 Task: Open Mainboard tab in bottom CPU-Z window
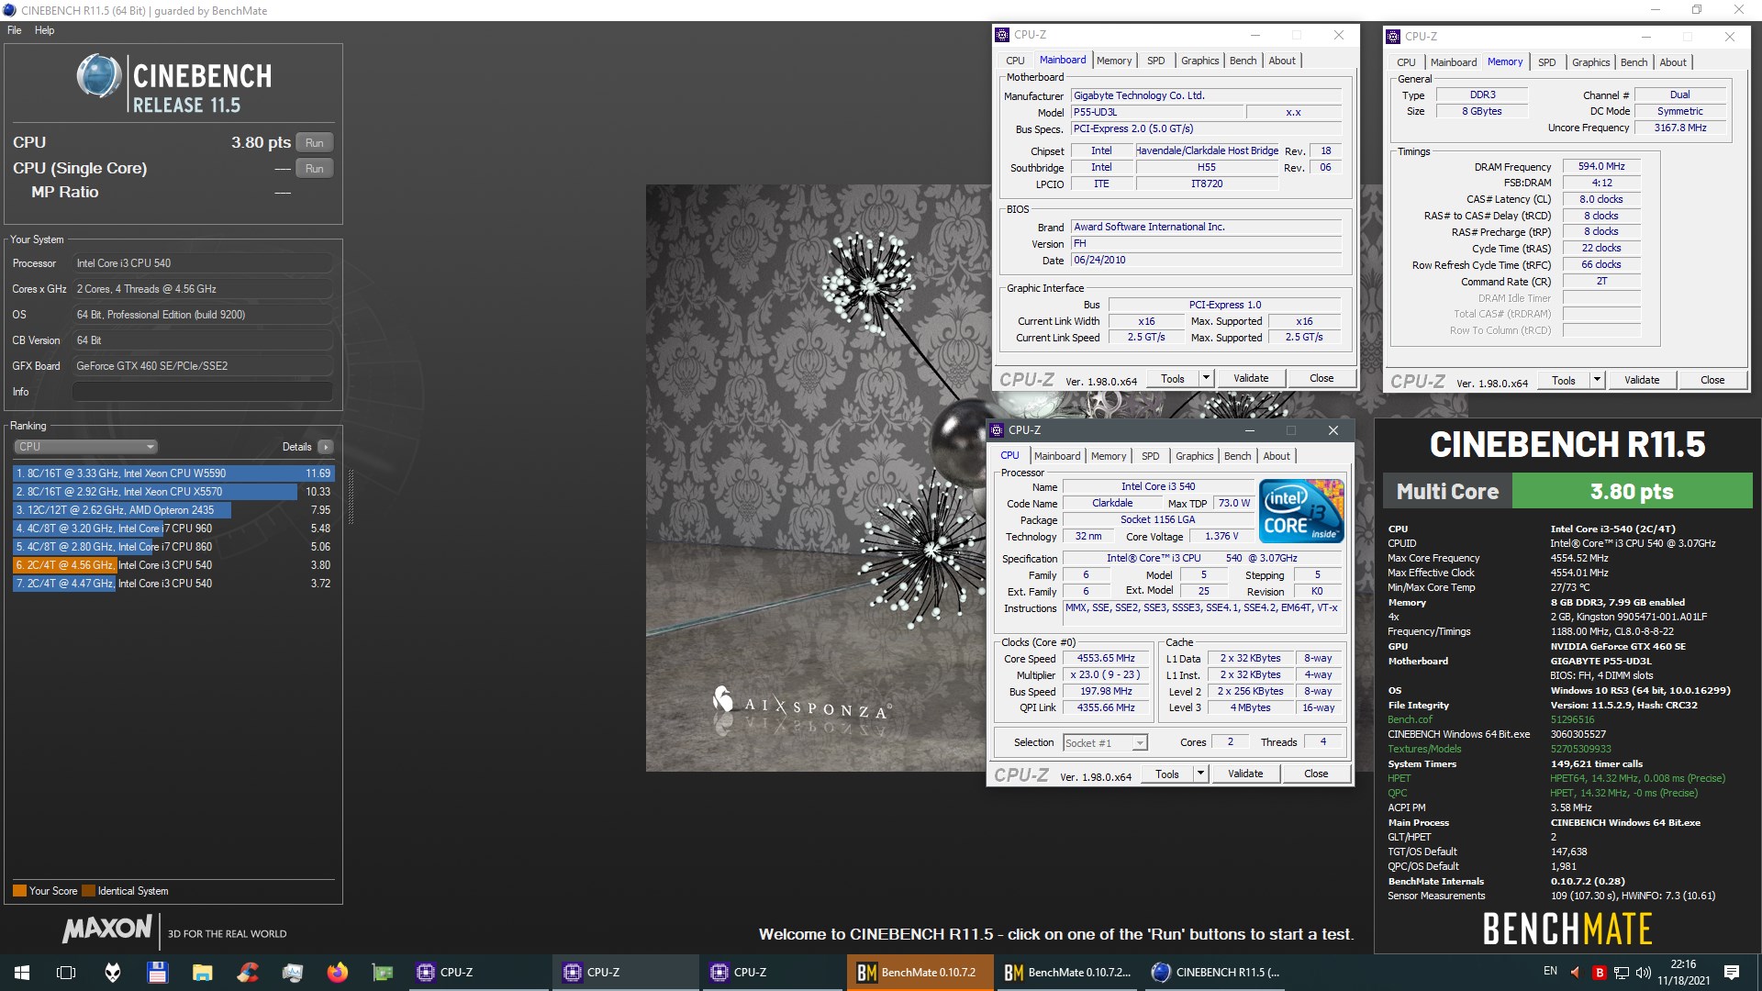pos(1057,456)
